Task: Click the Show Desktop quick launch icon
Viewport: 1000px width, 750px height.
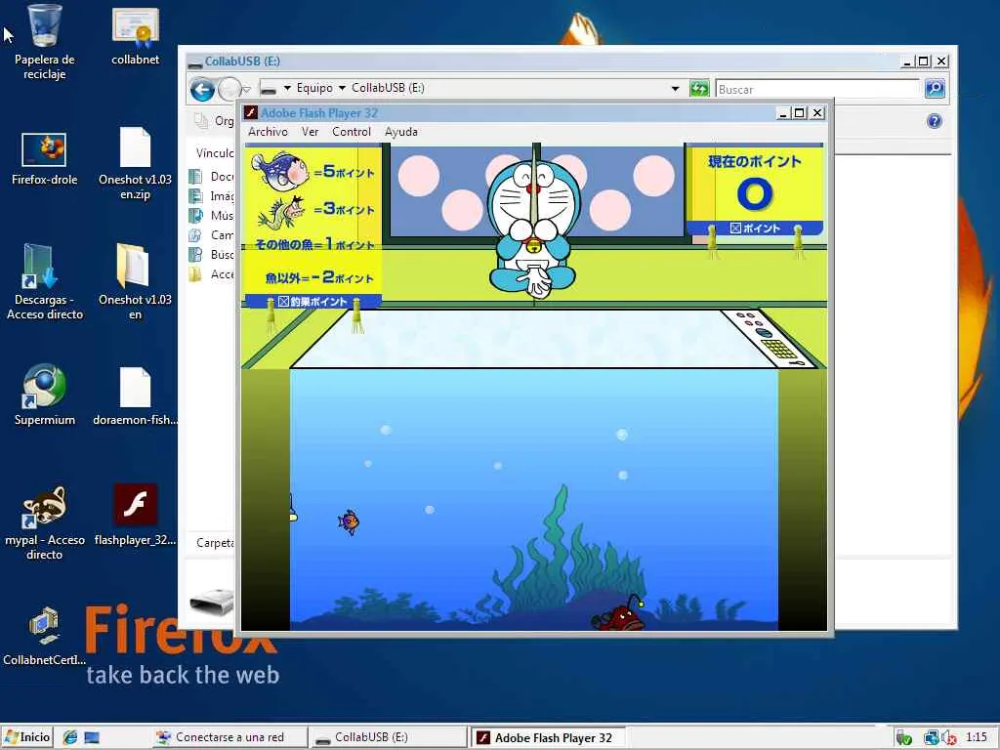Action: pos(92,738)
